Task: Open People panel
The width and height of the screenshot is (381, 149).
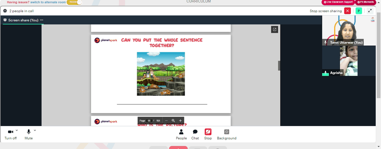Action: (x=181, y=135)
